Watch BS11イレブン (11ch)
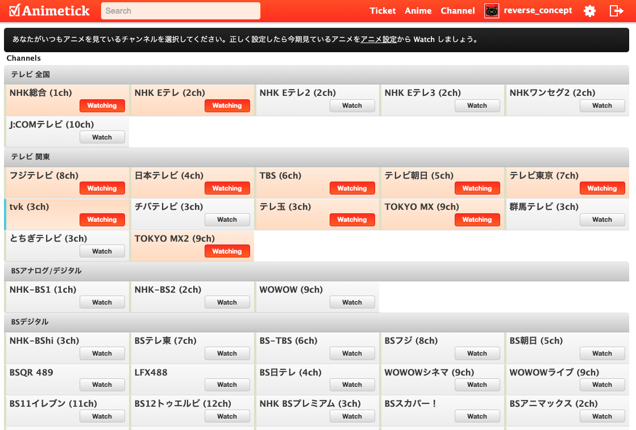 (x=102, y=416)
